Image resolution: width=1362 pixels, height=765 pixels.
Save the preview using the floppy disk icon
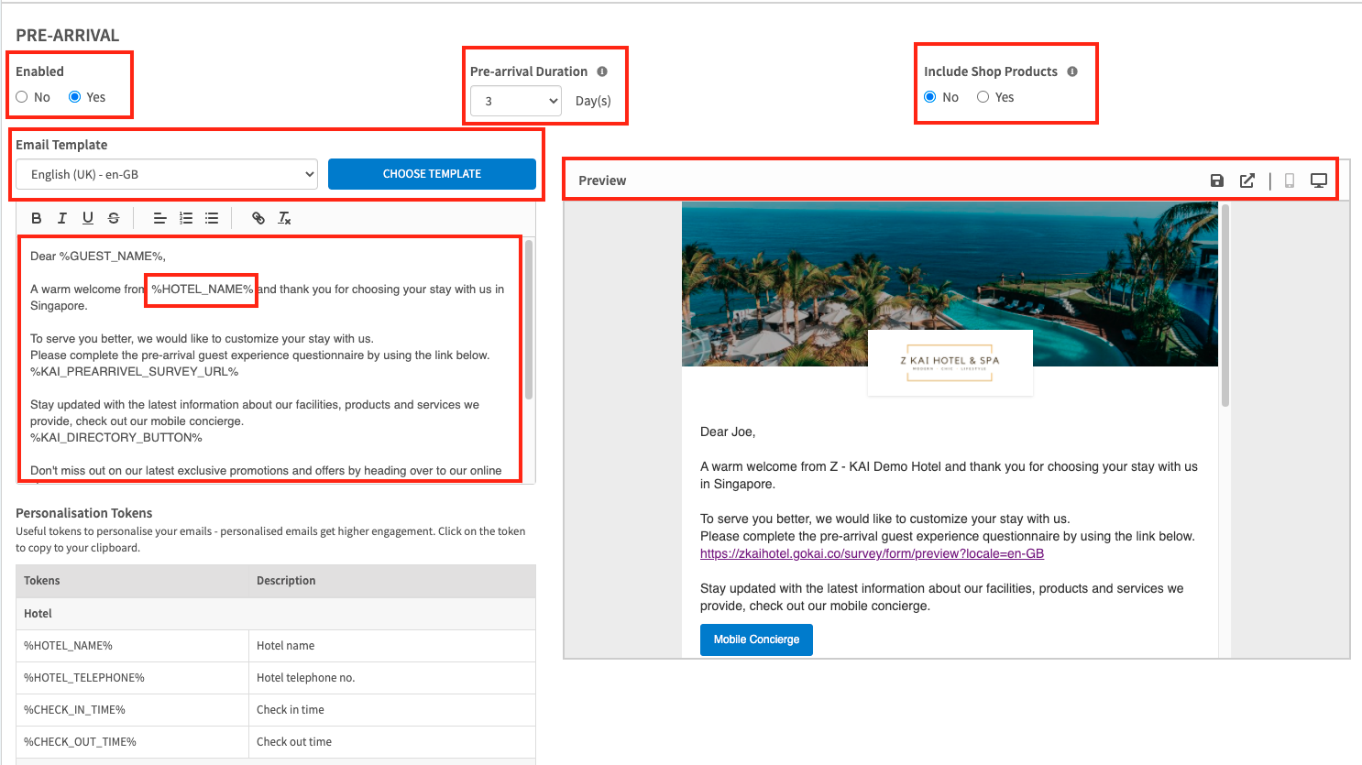[x=1217, y=180]
